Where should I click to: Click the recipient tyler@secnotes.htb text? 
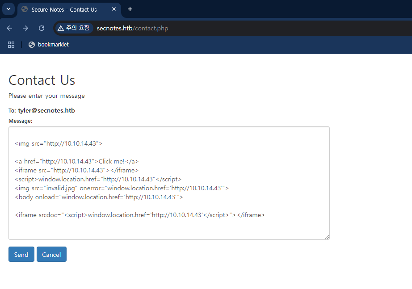[x=46, y=110]
